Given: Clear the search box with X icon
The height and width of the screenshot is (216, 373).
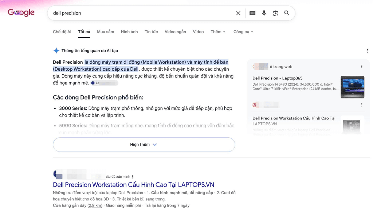Looking at the screenshot, I should (x=238, y=13).
